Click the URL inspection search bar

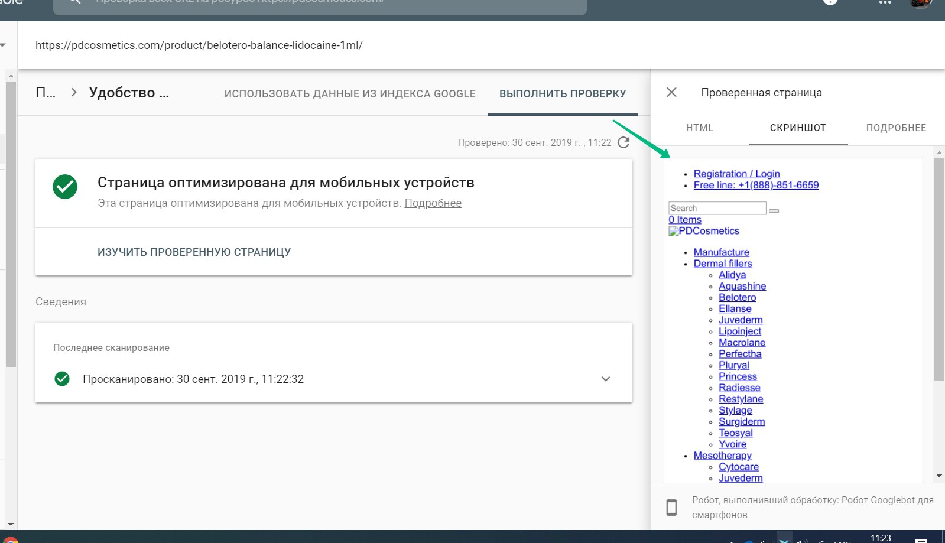pos(320,6)
